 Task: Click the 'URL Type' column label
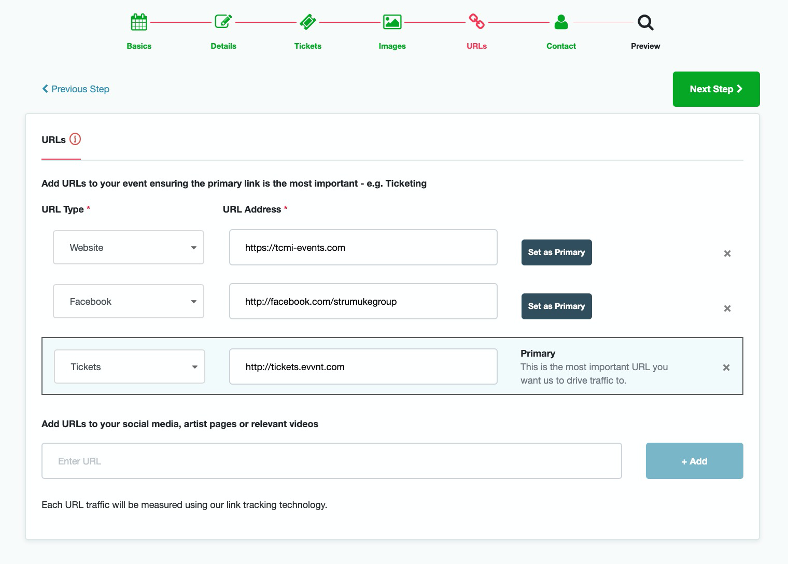click(63, 209)
